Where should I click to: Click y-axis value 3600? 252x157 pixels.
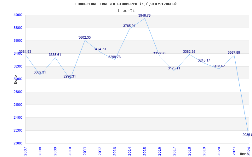[18, 41]
